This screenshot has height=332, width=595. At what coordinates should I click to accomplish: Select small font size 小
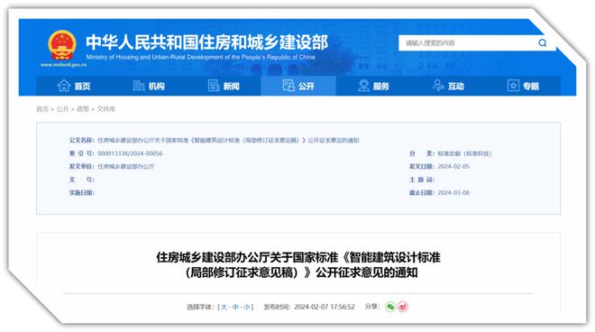tap(247, 307)
